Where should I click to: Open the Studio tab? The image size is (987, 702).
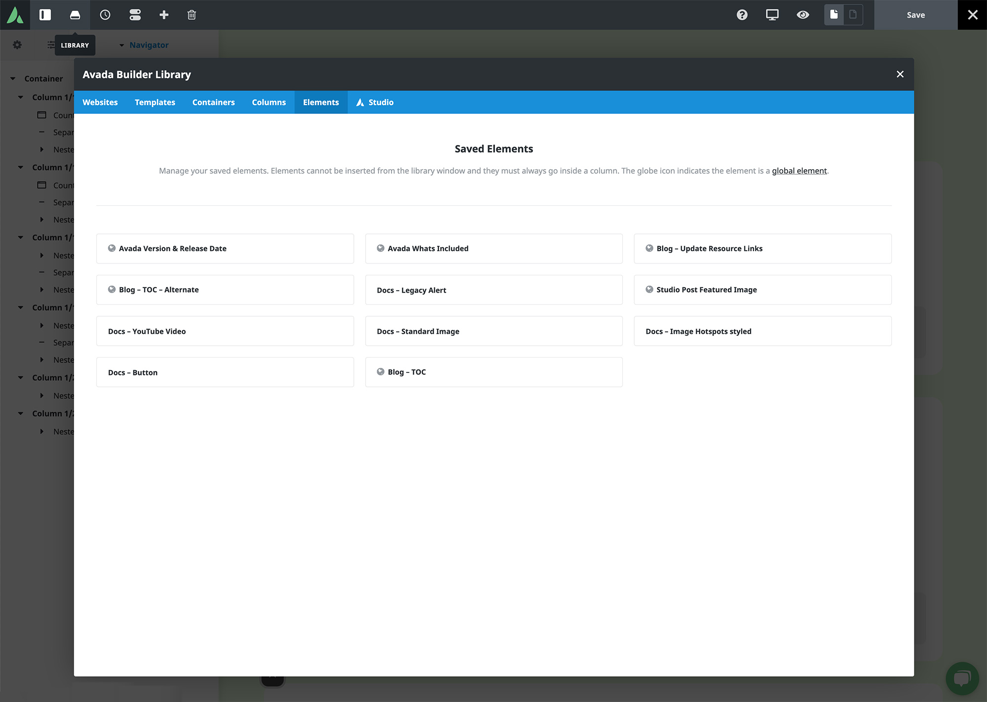[375, 102]
